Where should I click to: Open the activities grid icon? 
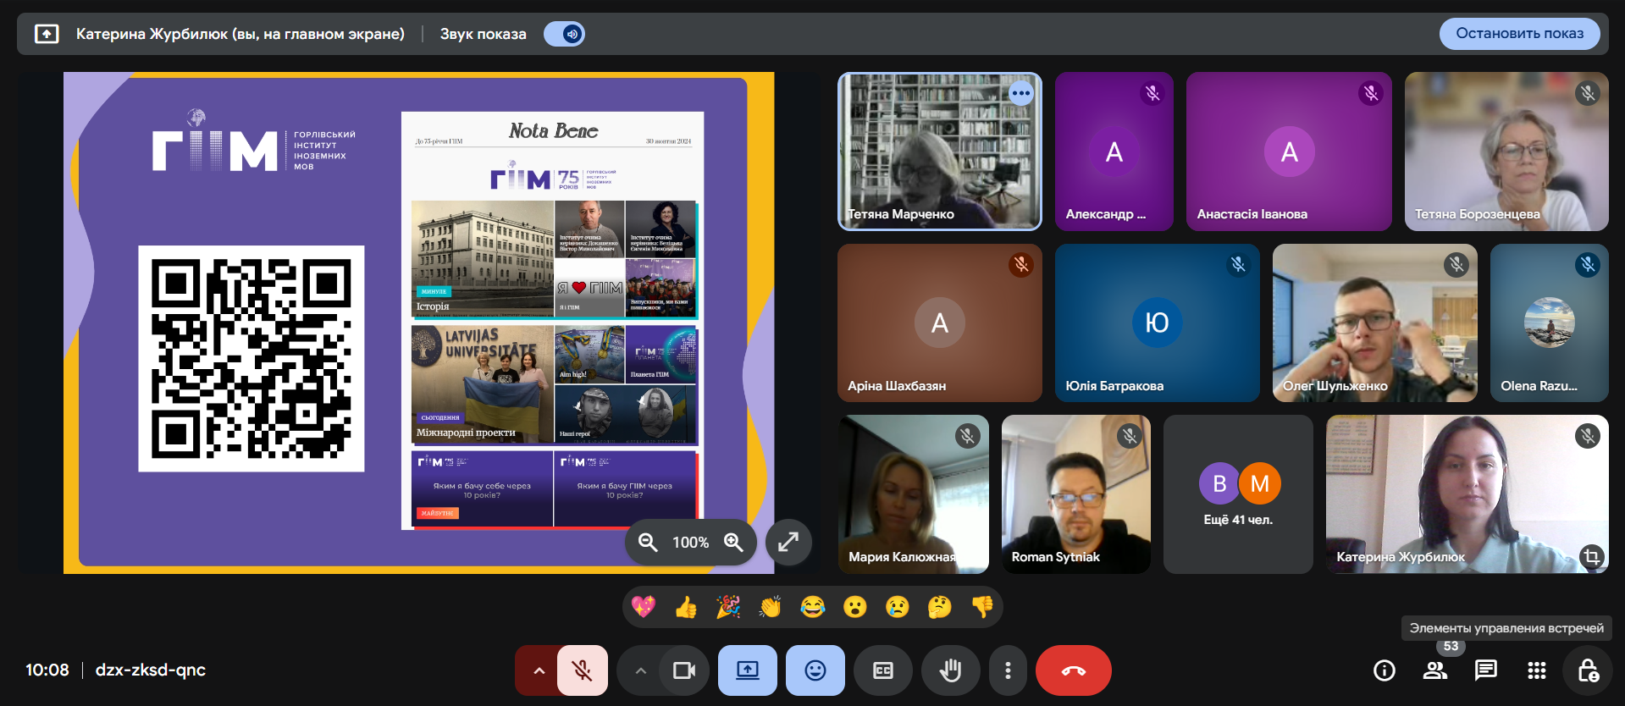[1536, 670]
